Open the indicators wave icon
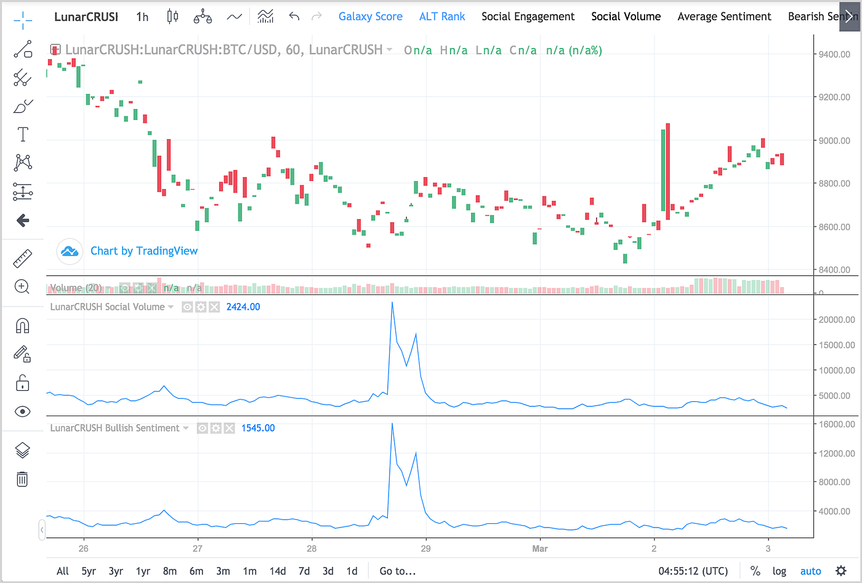The width and height of the screenshot is (862, 583). coord(235,17)
